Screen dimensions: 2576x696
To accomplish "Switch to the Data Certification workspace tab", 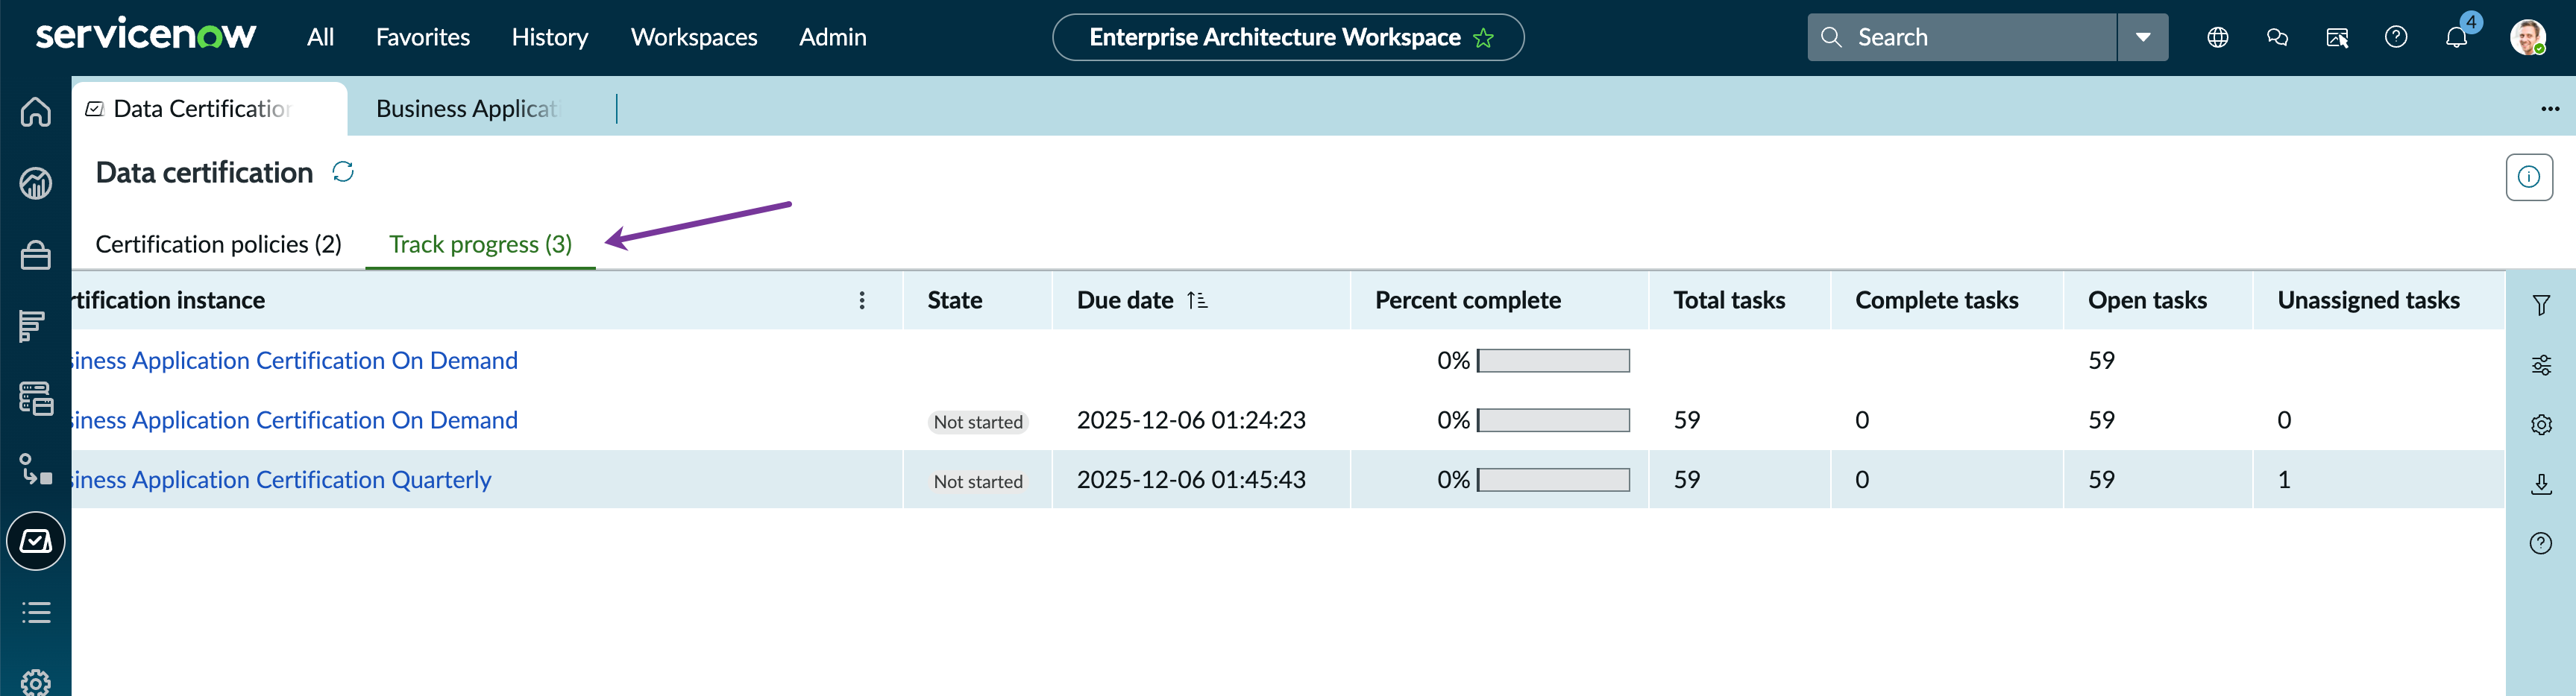I will pos(210,109).
